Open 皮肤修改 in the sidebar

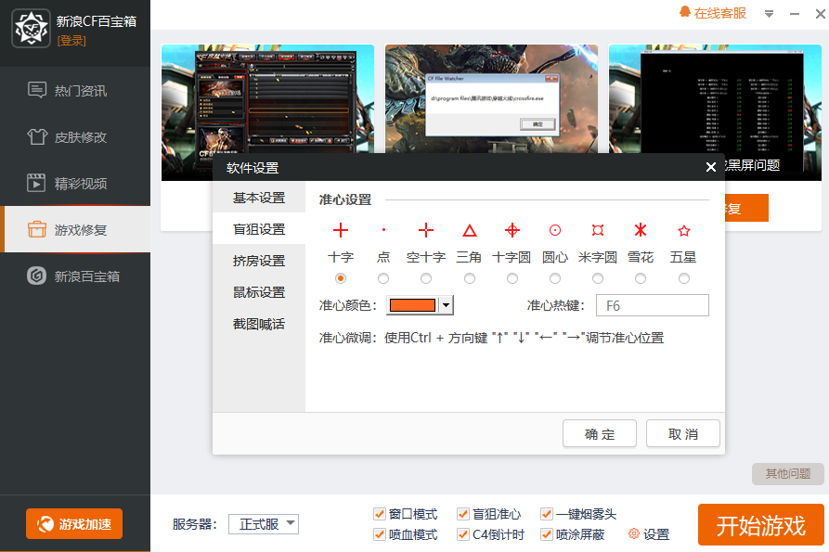(x=80, y=137)
